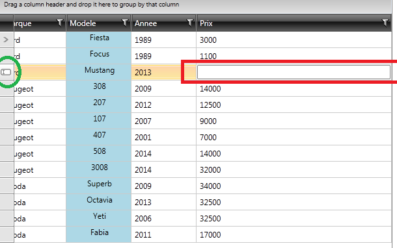The height and width of the screenshot is (248, 397).
Task: Select the Octavia model cell
Action: point(99,202)
